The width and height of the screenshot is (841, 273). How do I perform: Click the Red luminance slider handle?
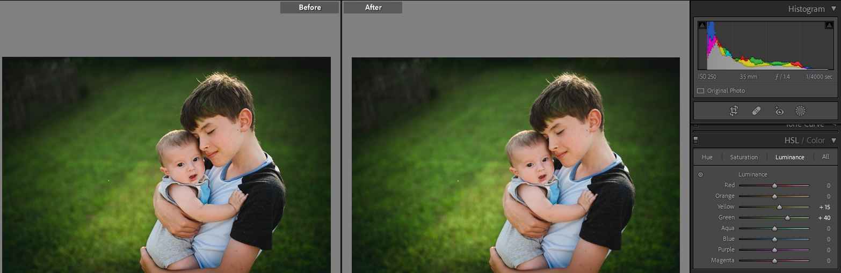click(774, 186)
